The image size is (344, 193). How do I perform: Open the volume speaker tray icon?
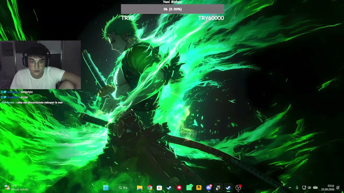309,188
